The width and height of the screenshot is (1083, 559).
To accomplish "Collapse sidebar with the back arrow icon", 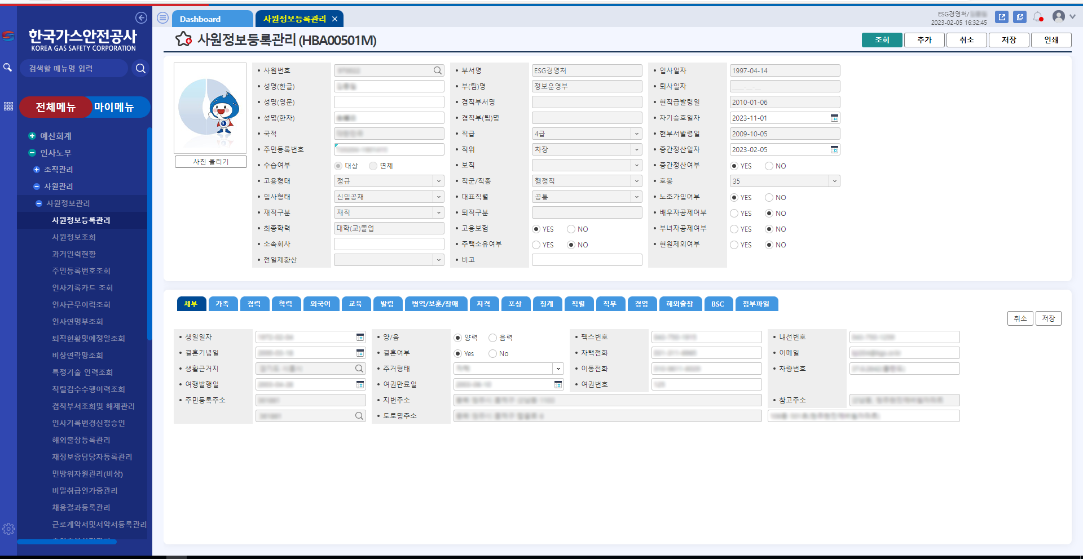I will pyautogui.click(x=141, y=18).
